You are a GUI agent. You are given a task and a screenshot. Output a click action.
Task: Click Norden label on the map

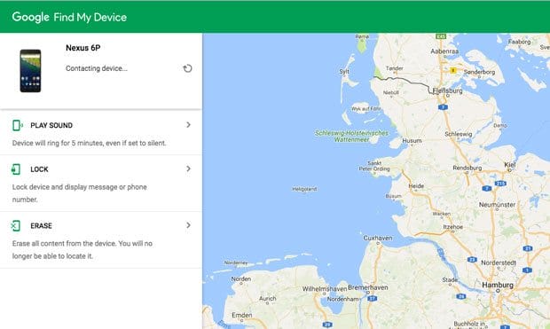point(241,278)
